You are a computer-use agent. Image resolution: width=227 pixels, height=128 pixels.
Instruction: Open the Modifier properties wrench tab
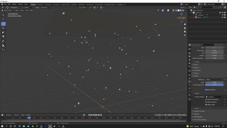(189, 78)
